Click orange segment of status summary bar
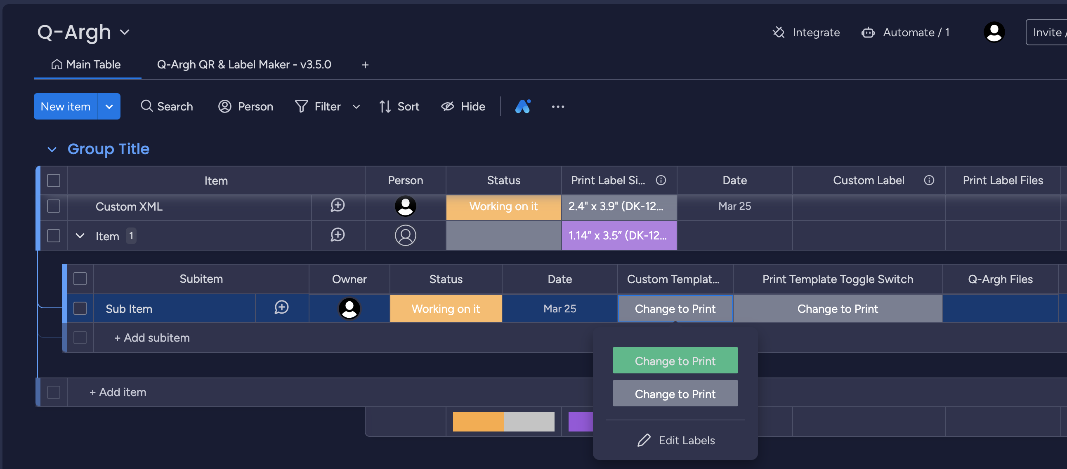 click(477, 422)
